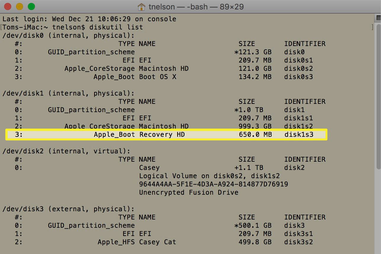Click the 'disk0s2' identifier text

pos(299,69)
